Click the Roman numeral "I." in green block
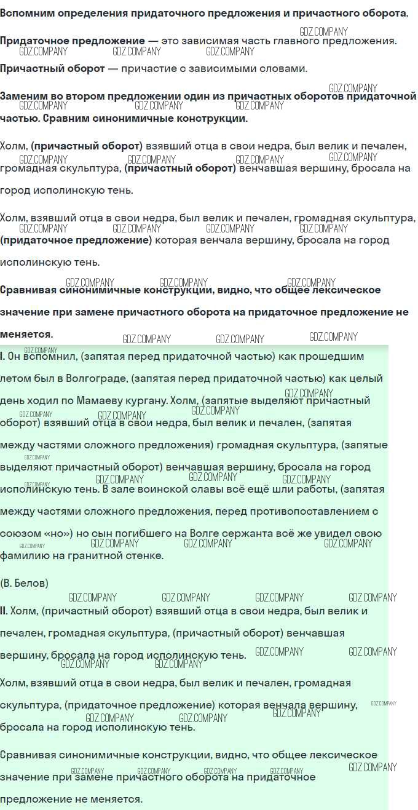Viewport: 418px width, 810px height. click(x=3, y=356)
